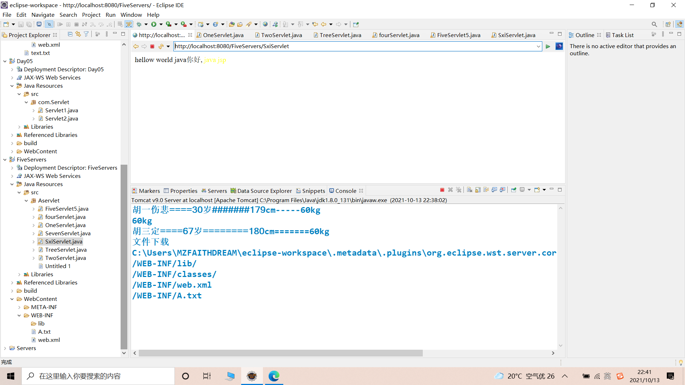The height and width of the screenshot is (385, 685).
Task: Toggle Pin Console icon
Action: click(513, 190)
